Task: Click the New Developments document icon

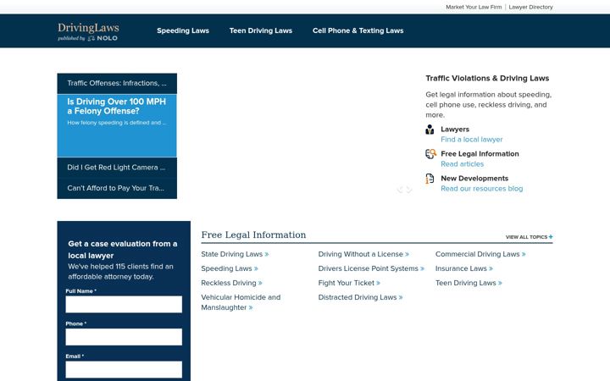Action: tap(430, 179)
